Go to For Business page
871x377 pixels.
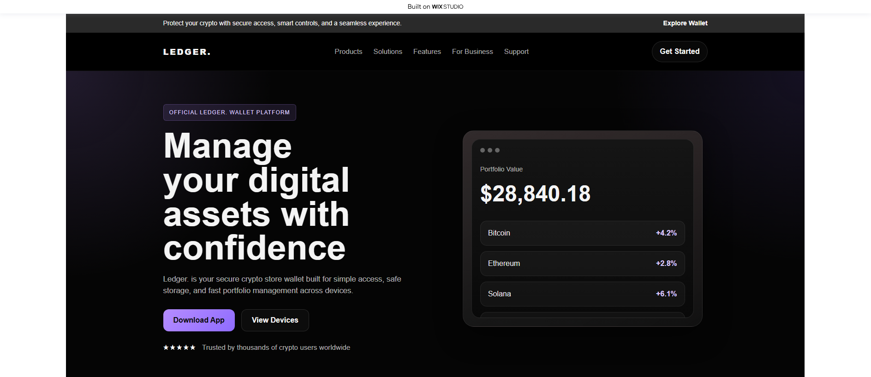(x=472, y=52)
